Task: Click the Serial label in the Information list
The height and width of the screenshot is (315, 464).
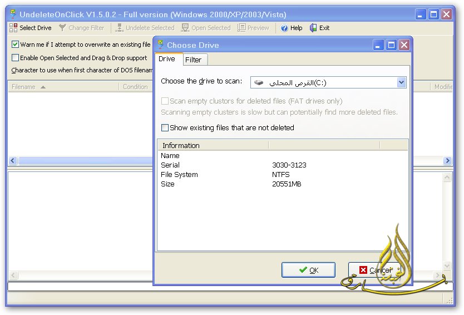Action: pyautogui.click(x=170, y=165)
